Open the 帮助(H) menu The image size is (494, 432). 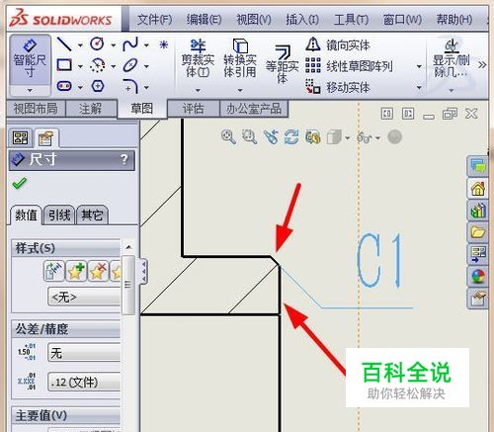(454, 20)
